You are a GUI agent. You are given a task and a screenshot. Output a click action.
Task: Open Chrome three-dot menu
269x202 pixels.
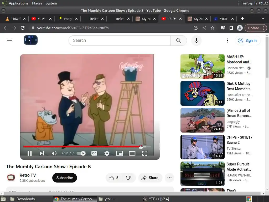click(x=263, y=28)
